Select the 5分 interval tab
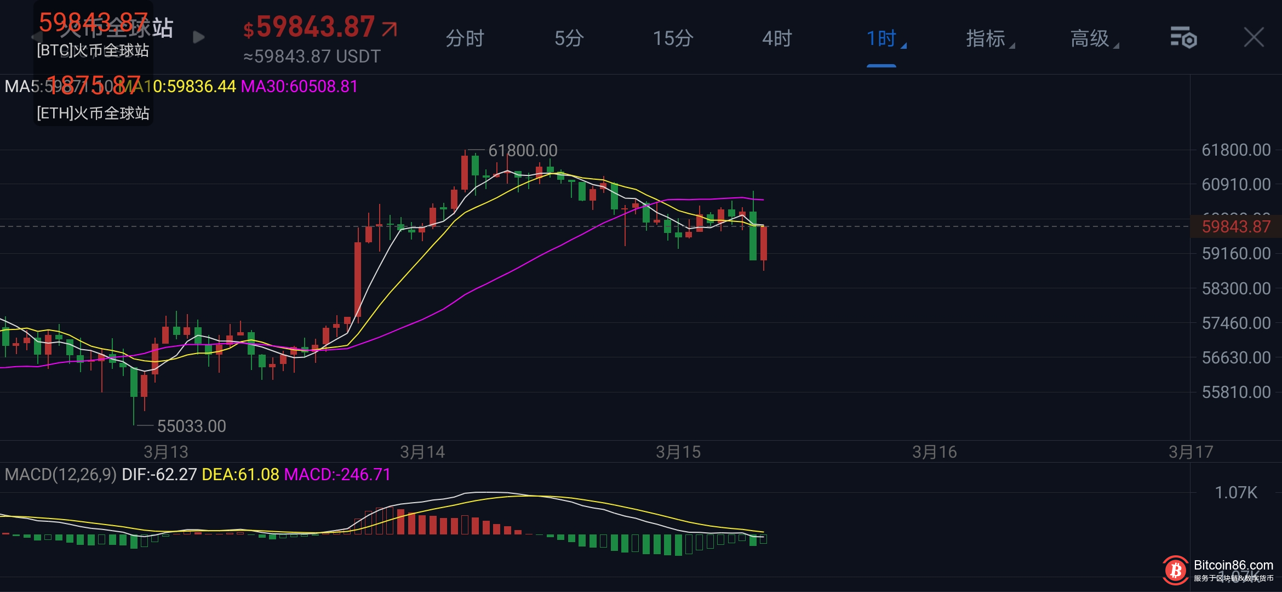 pos(569,39)
